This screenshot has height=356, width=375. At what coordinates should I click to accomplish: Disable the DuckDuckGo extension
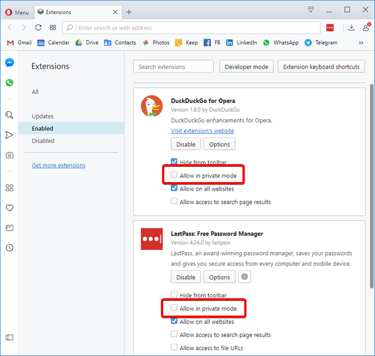(186, 144)
